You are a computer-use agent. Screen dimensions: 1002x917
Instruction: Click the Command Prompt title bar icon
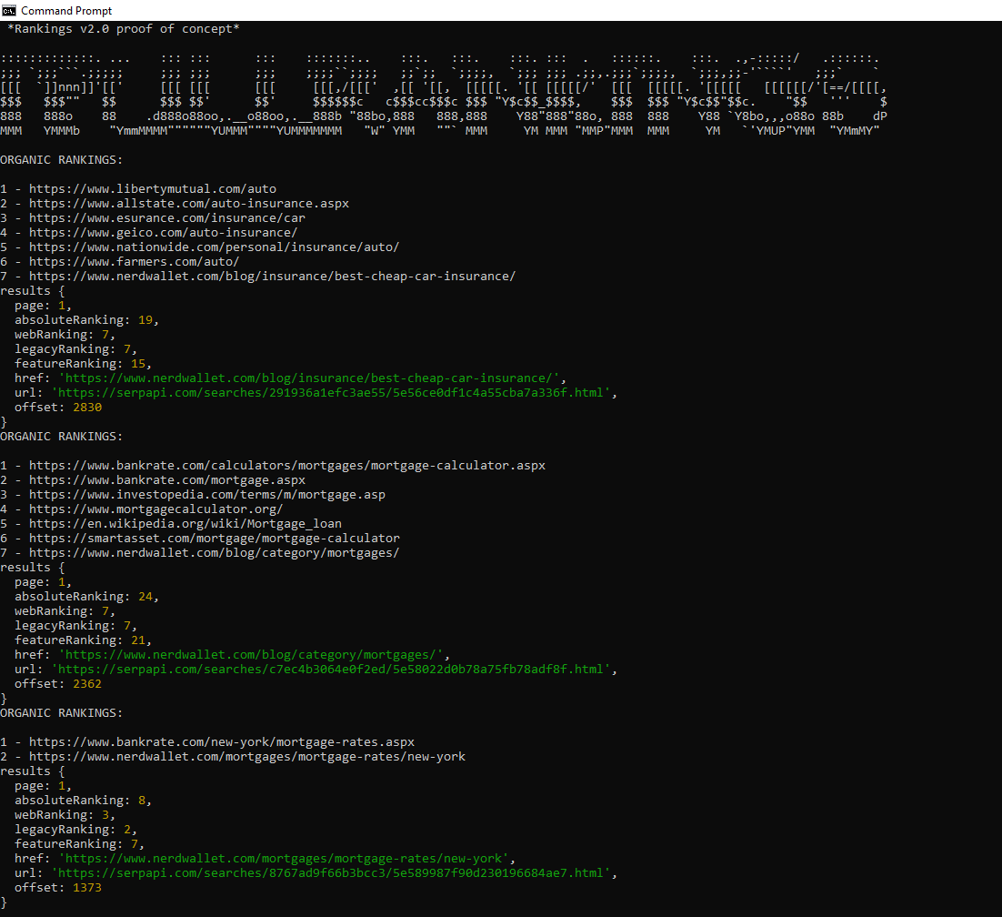pos(10,10)
